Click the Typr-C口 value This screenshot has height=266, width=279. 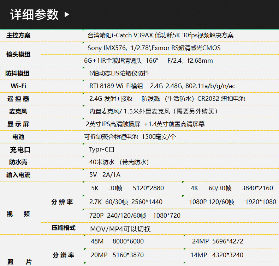[x=101, y=149]
